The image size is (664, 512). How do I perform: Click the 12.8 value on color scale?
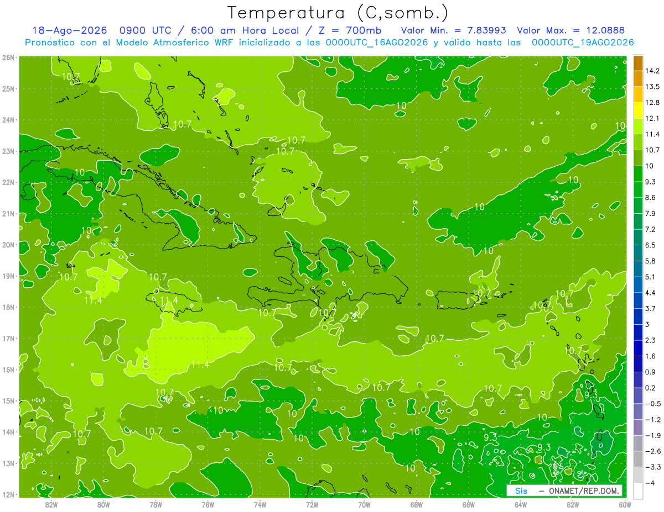pos(652,102)
